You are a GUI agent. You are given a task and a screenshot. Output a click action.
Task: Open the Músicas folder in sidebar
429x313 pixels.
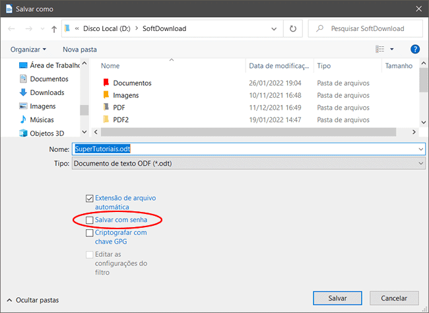point(42,120)
